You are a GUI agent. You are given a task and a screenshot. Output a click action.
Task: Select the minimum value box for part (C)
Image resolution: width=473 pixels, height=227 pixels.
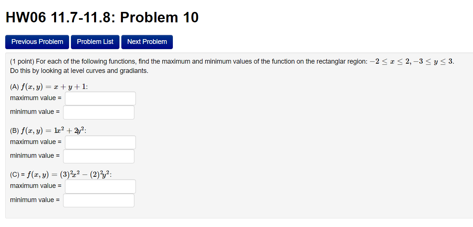(99, 200)
